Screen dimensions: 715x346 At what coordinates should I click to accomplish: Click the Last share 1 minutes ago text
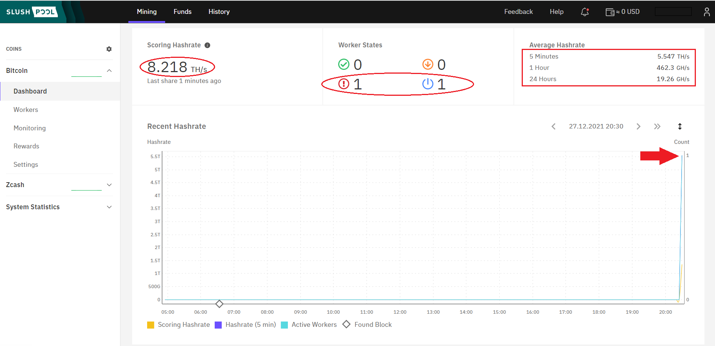(184, 81)
